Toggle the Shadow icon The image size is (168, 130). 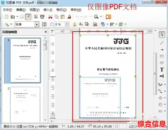click(87, 24)
